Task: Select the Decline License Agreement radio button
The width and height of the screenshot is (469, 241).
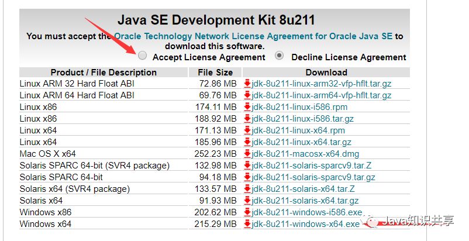Action: (280, 56)
